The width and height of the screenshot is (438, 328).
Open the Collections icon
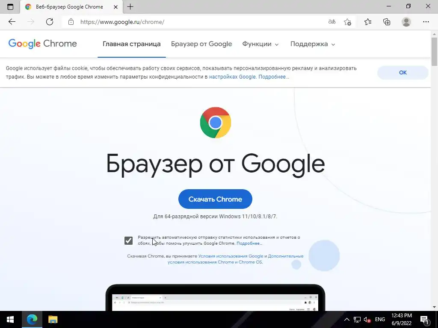pos(387,22)
